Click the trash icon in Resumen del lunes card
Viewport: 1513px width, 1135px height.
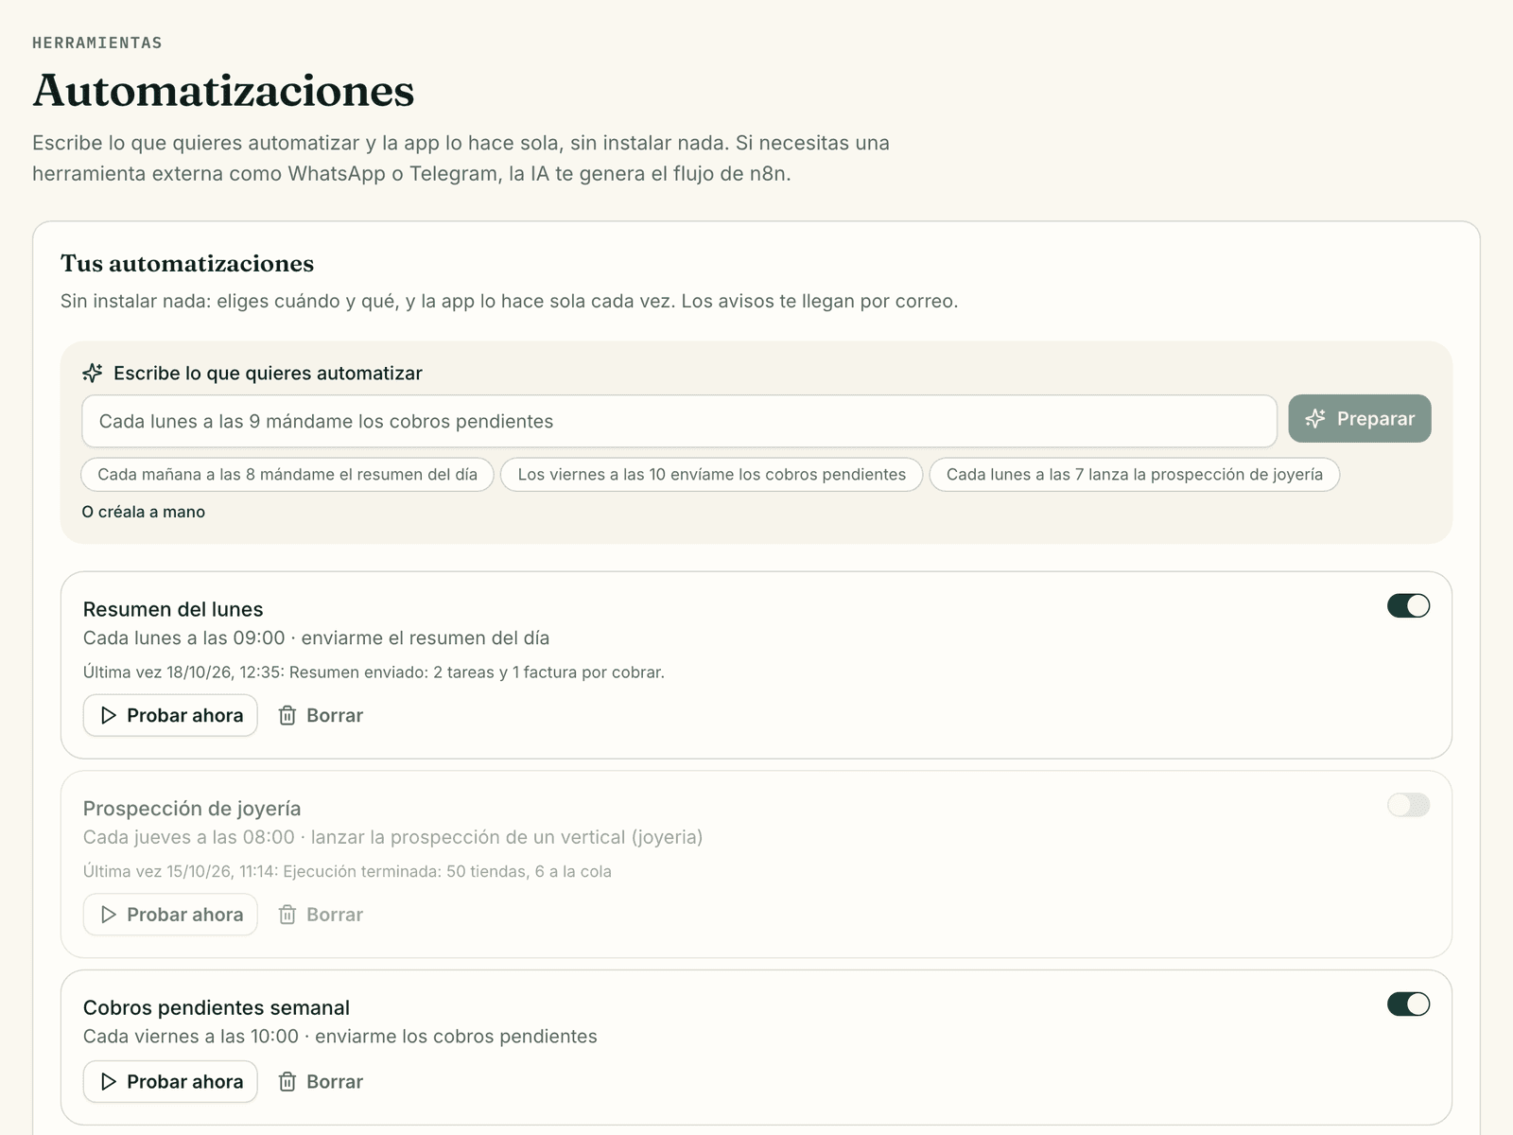tap(287, 715)
